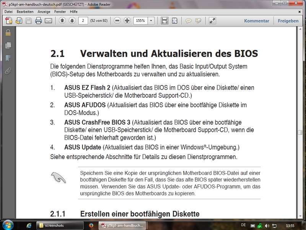Image resolution: width=306 pixels, height=230 pixels.
Task: Click the Create PDF online icon
Action: click(9, 21)
